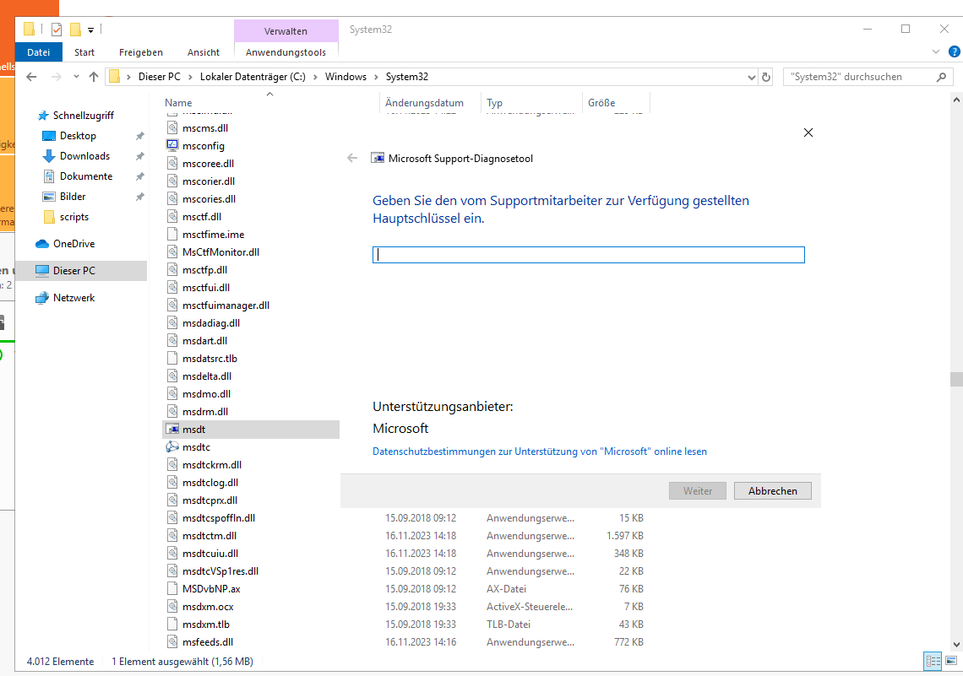This screenshot has height=676, width=963.
Task: Open Dokumente in the navigation pane
Action: pyautogui.click(x=85, y=176)
